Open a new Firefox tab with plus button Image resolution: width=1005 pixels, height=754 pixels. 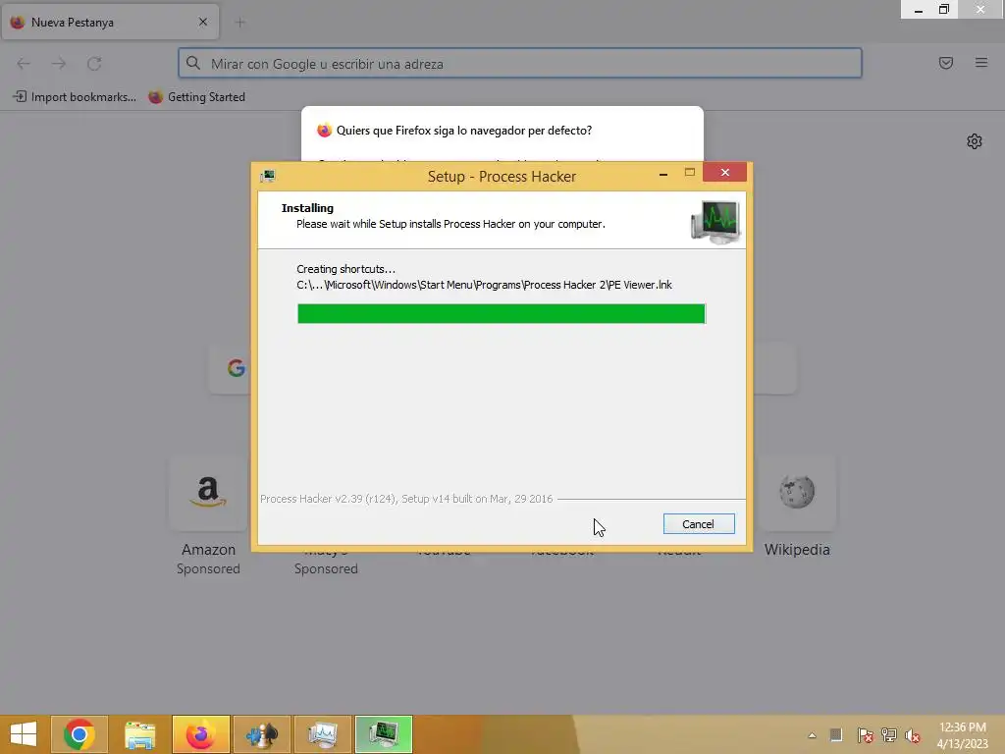[239, 23]
